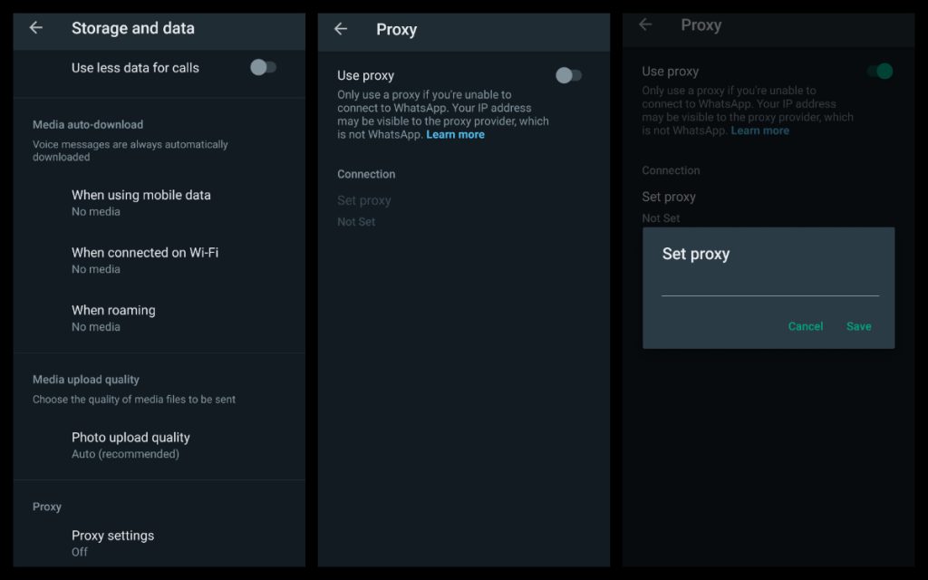The width and height of the screenshot is (928, 580).
Task: Focus the Set proxy address input field
Action: (770, 286)
